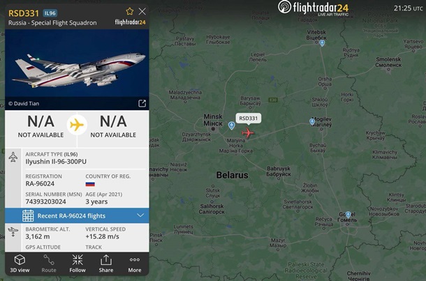Screen dimensions: 426x281
Task: Show the flight Route
Action: [x=49, y=264]
